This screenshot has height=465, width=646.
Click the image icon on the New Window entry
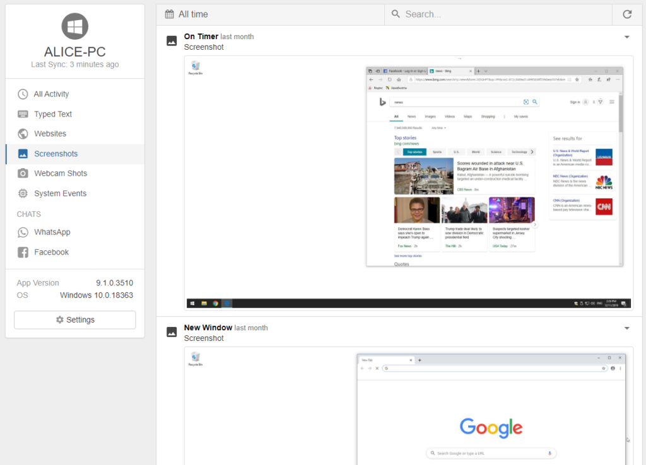click(171, 332)
